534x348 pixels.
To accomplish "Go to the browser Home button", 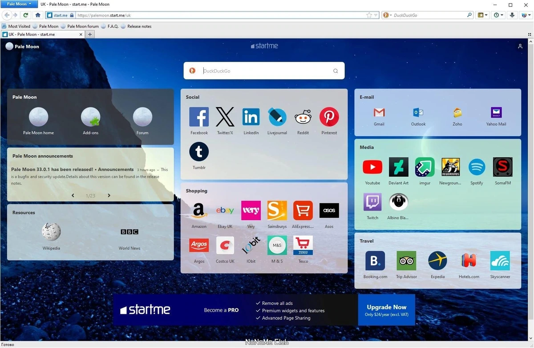I will click(38, 15).
